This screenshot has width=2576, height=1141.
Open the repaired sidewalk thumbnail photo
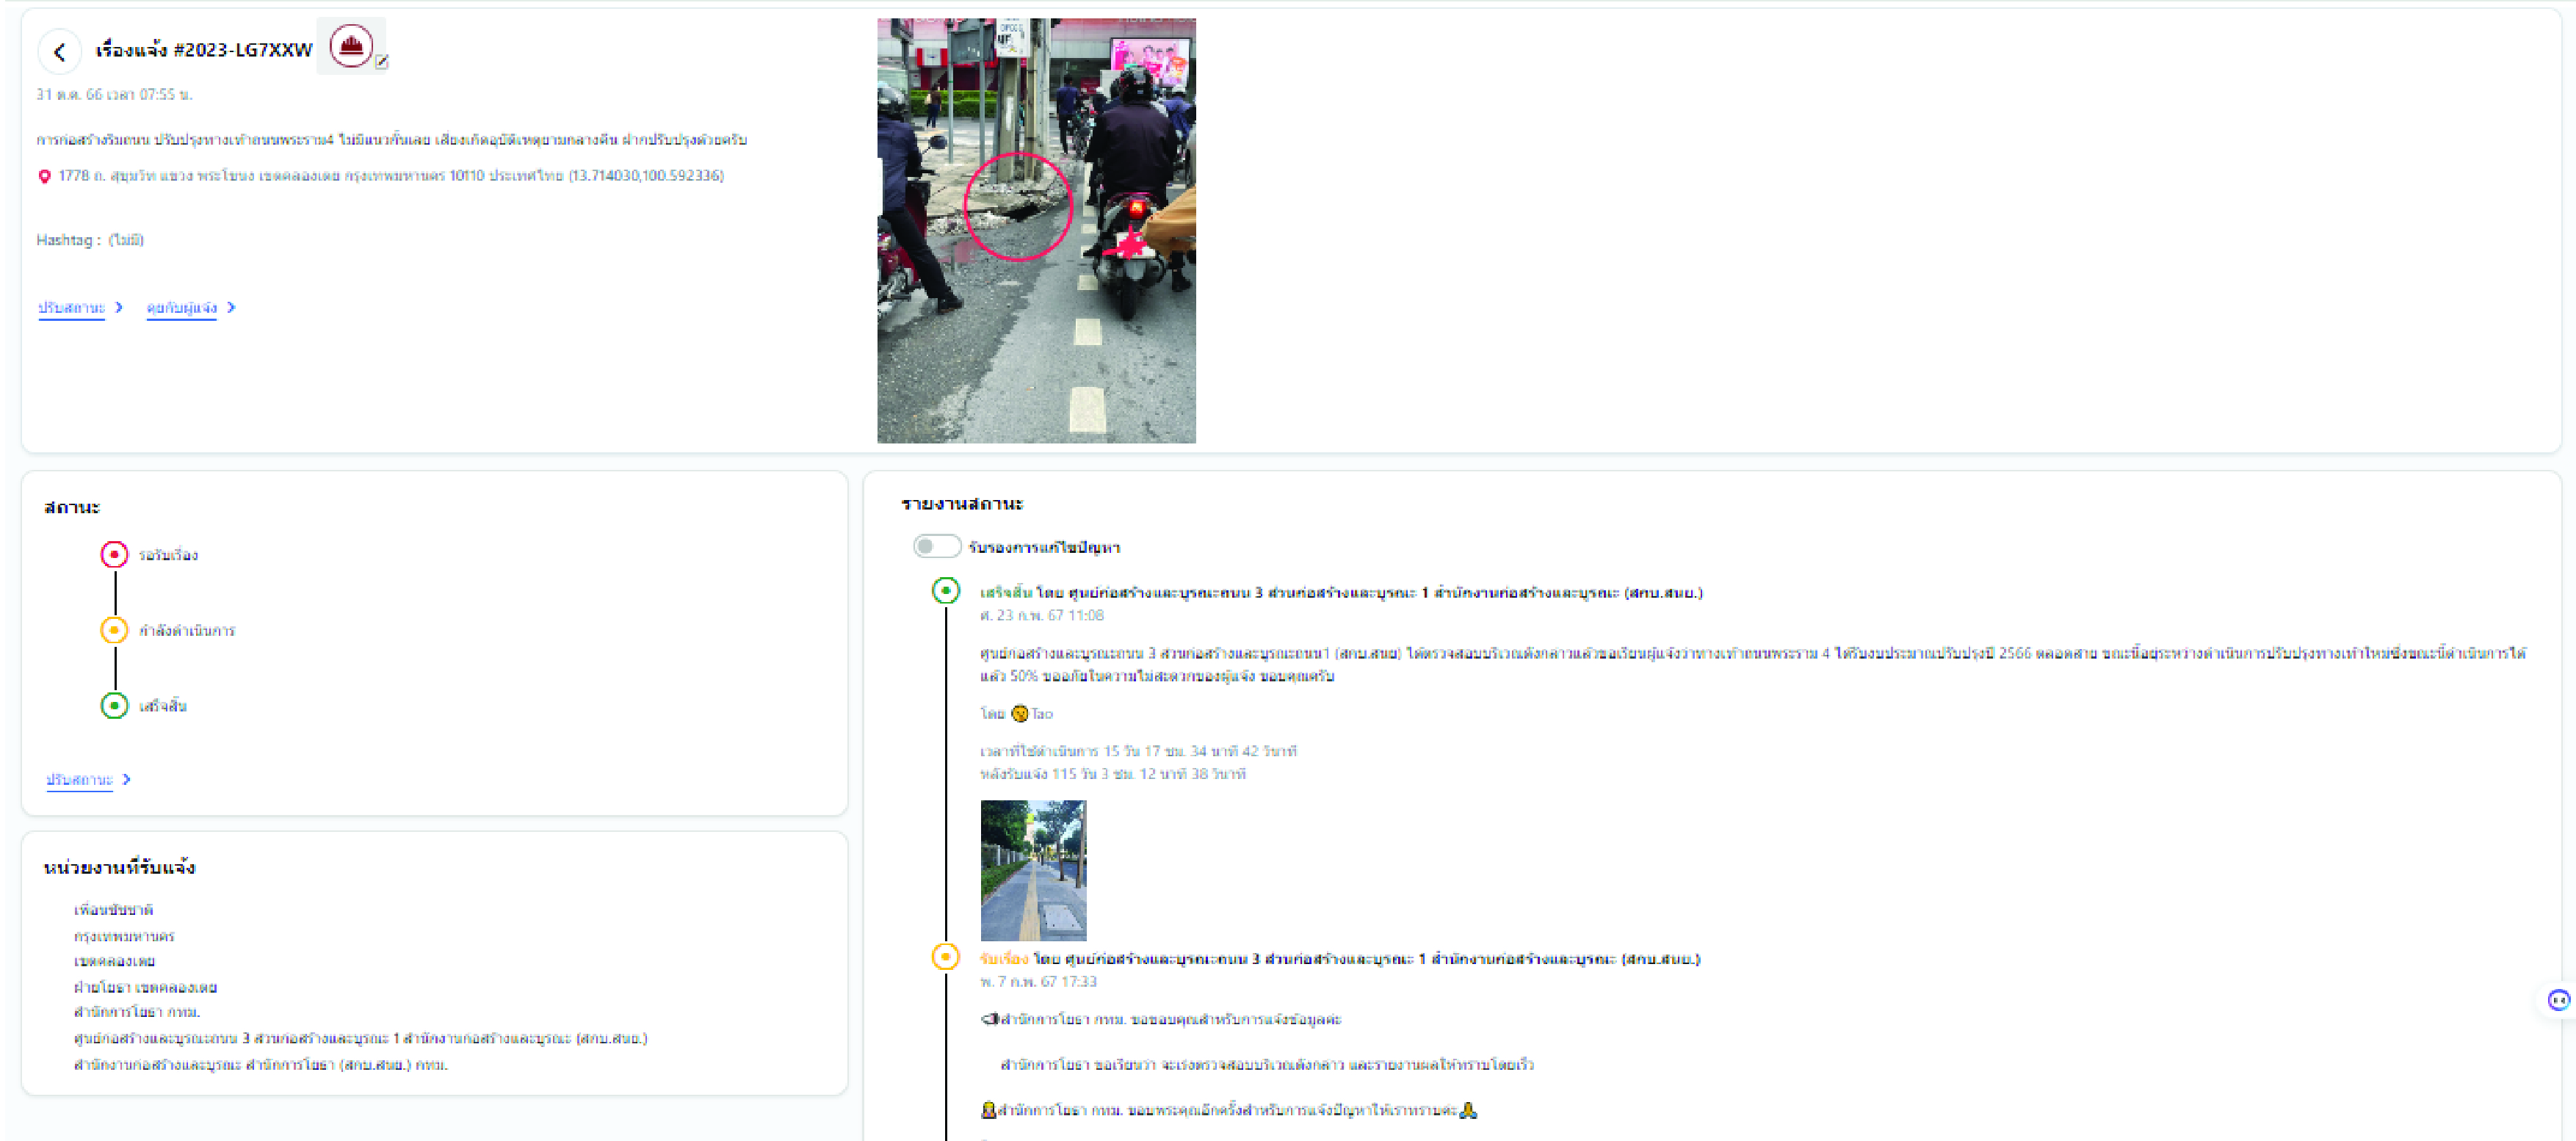[x=1033, y=870]
